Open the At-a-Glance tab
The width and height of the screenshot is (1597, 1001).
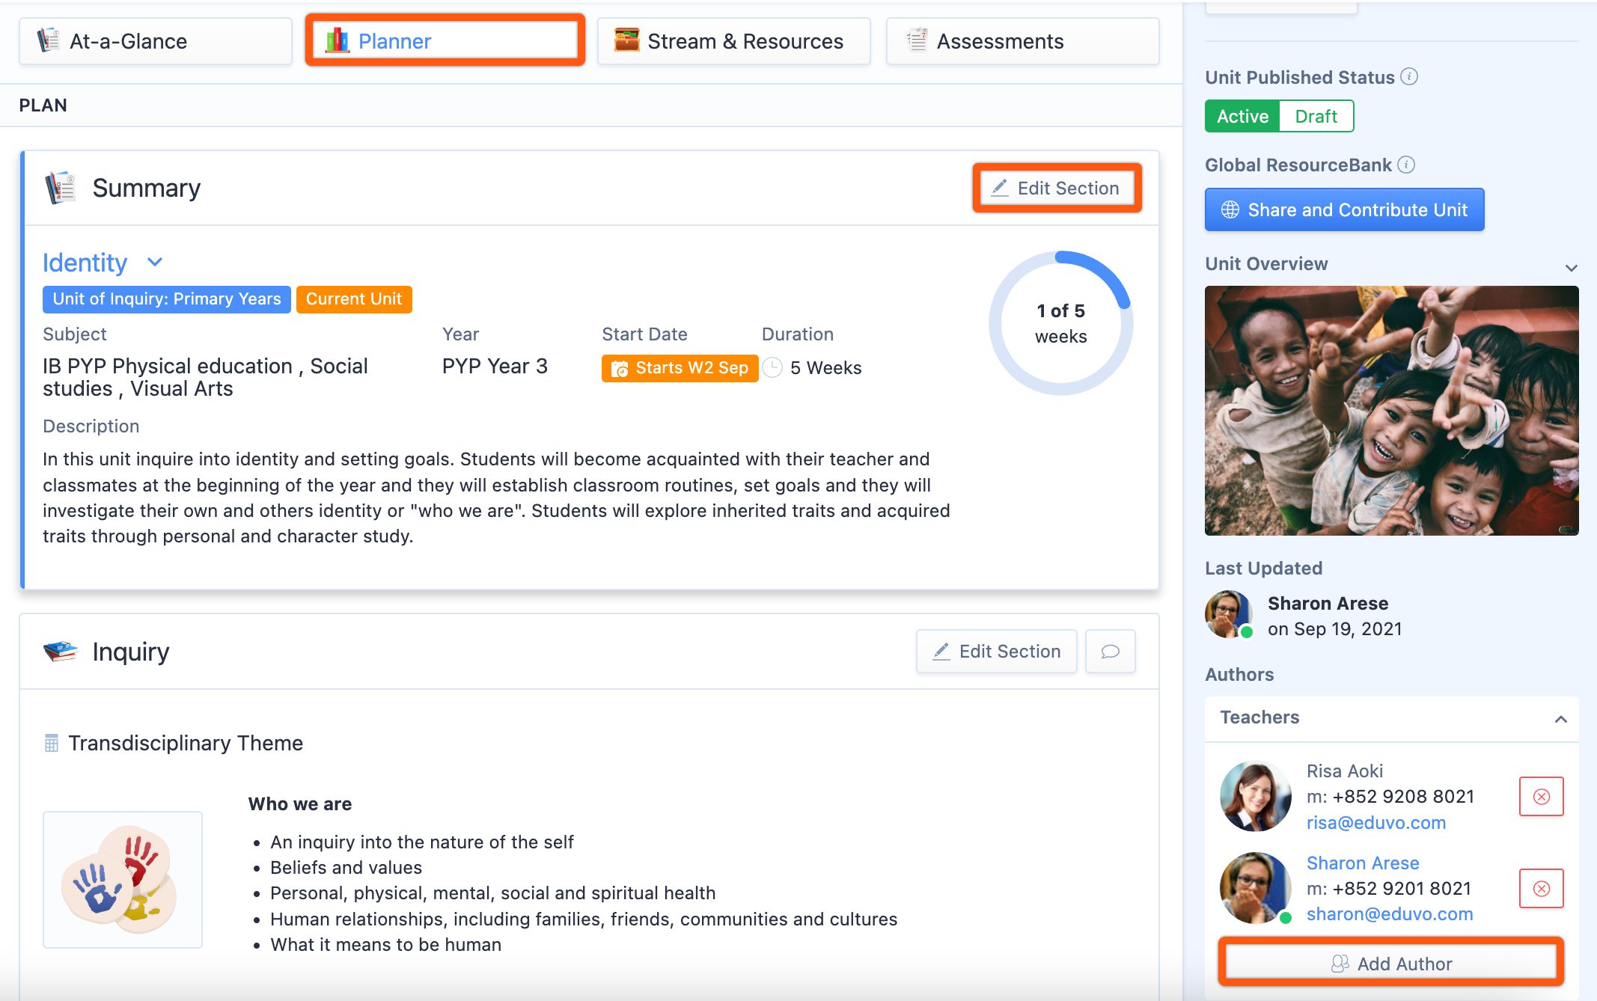click(155, 41)
